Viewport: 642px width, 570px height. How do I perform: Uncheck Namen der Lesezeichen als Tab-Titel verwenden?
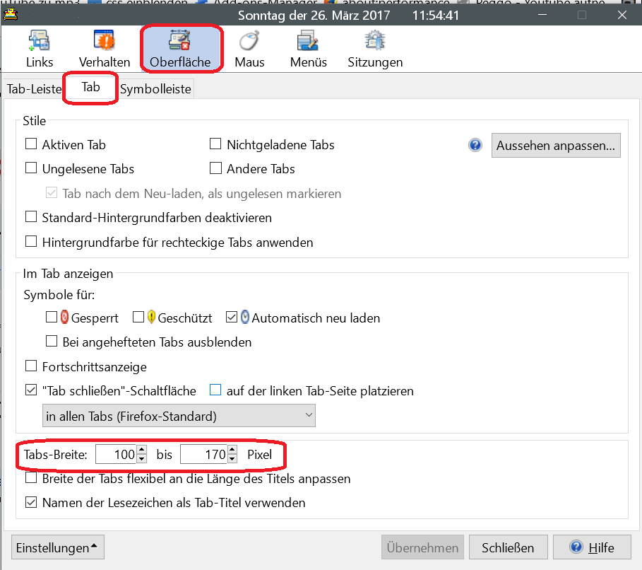pos(31,502)
